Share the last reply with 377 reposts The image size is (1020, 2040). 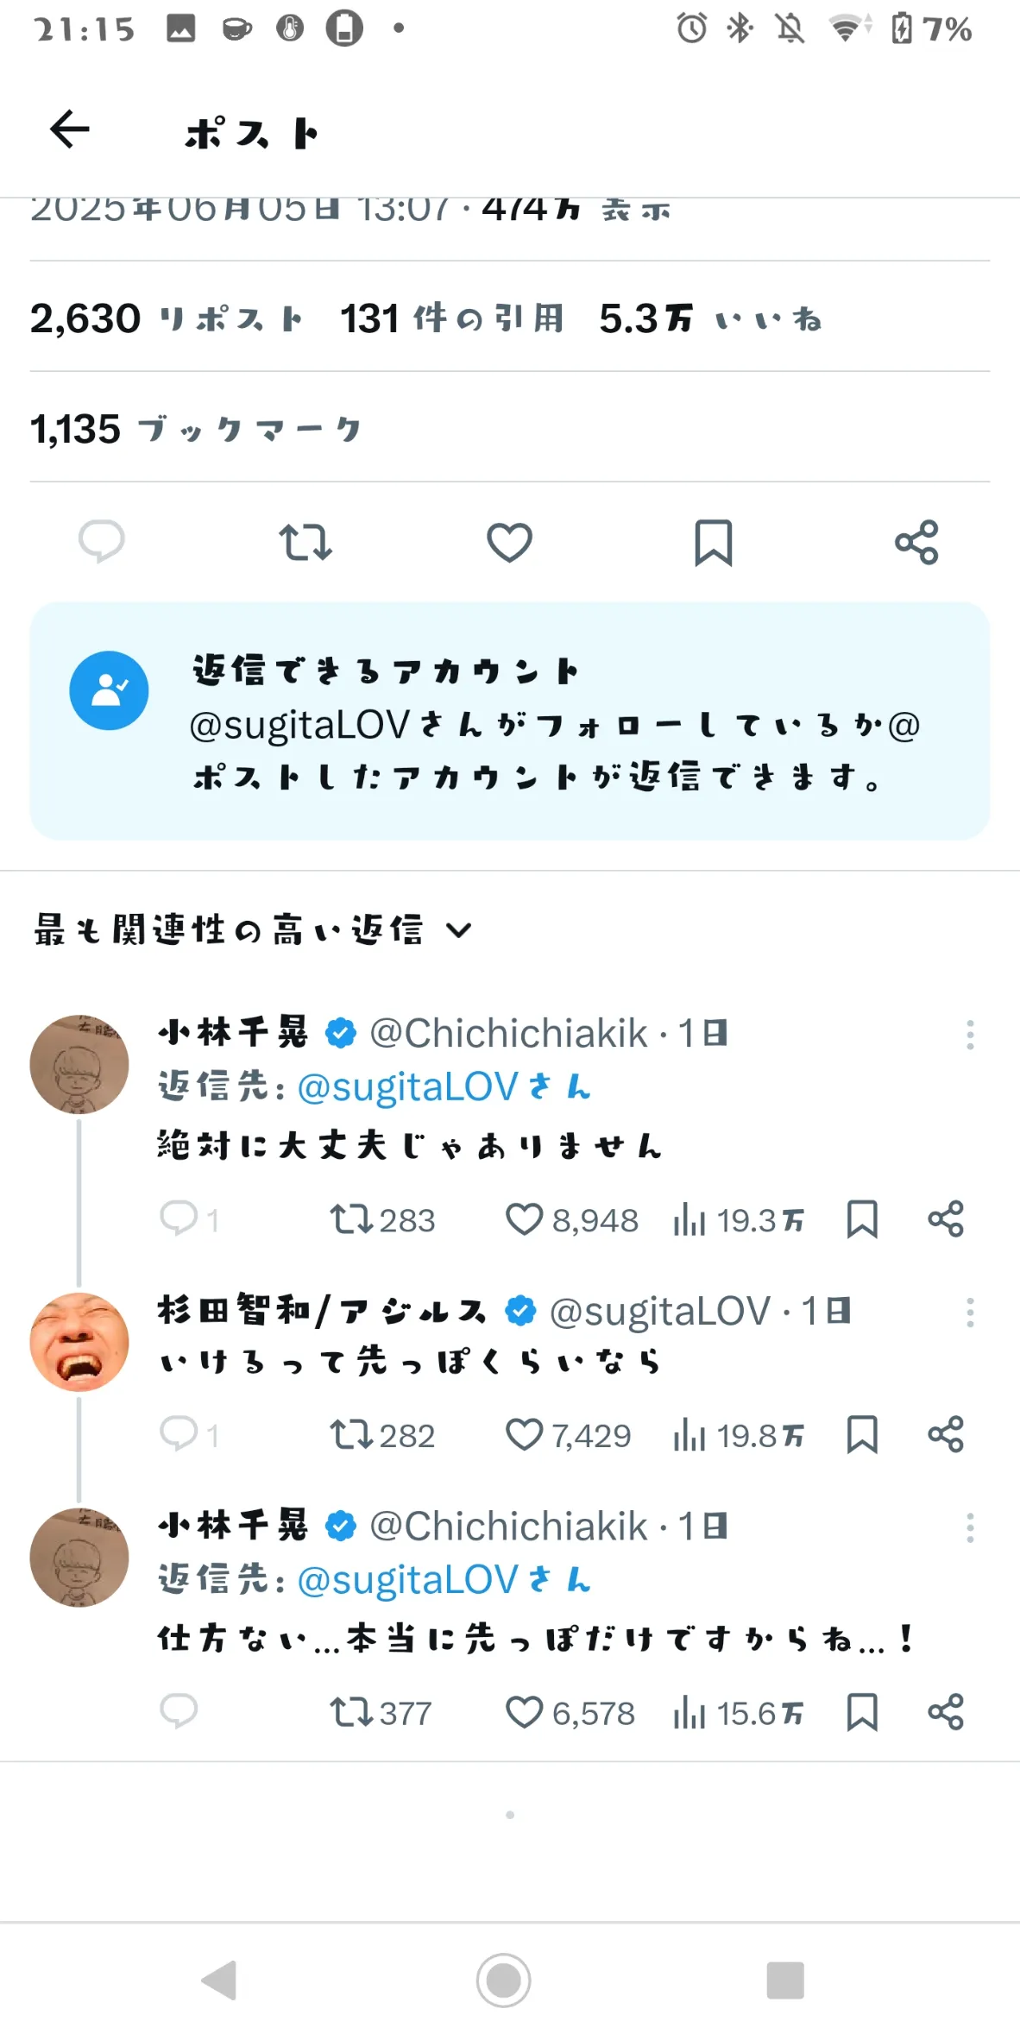(946, 1712)
